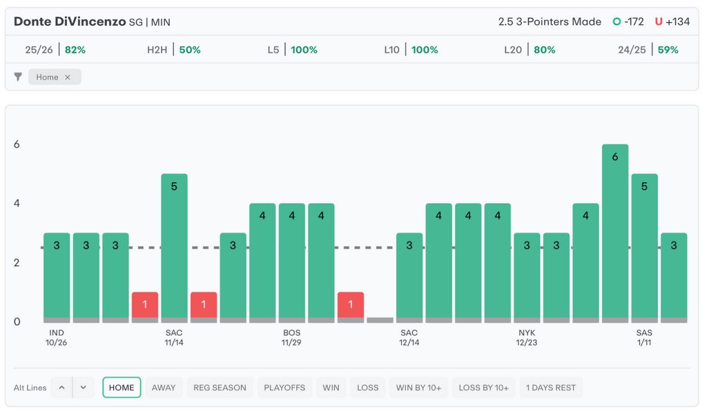The width and height of the screenshot is (707, 415).
Task: Select the PLAYOFFS filter
Action: (284, 387)
